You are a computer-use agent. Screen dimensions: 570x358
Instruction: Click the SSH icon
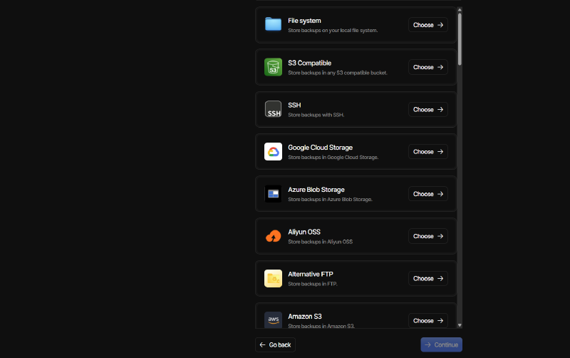coord(273,109)
